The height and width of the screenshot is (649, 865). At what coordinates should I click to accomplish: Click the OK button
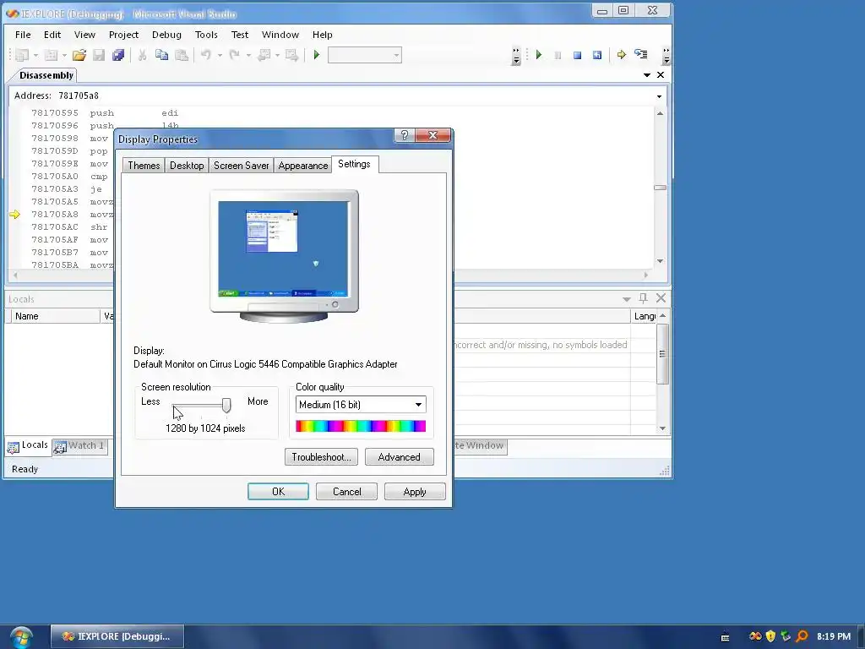278,491
